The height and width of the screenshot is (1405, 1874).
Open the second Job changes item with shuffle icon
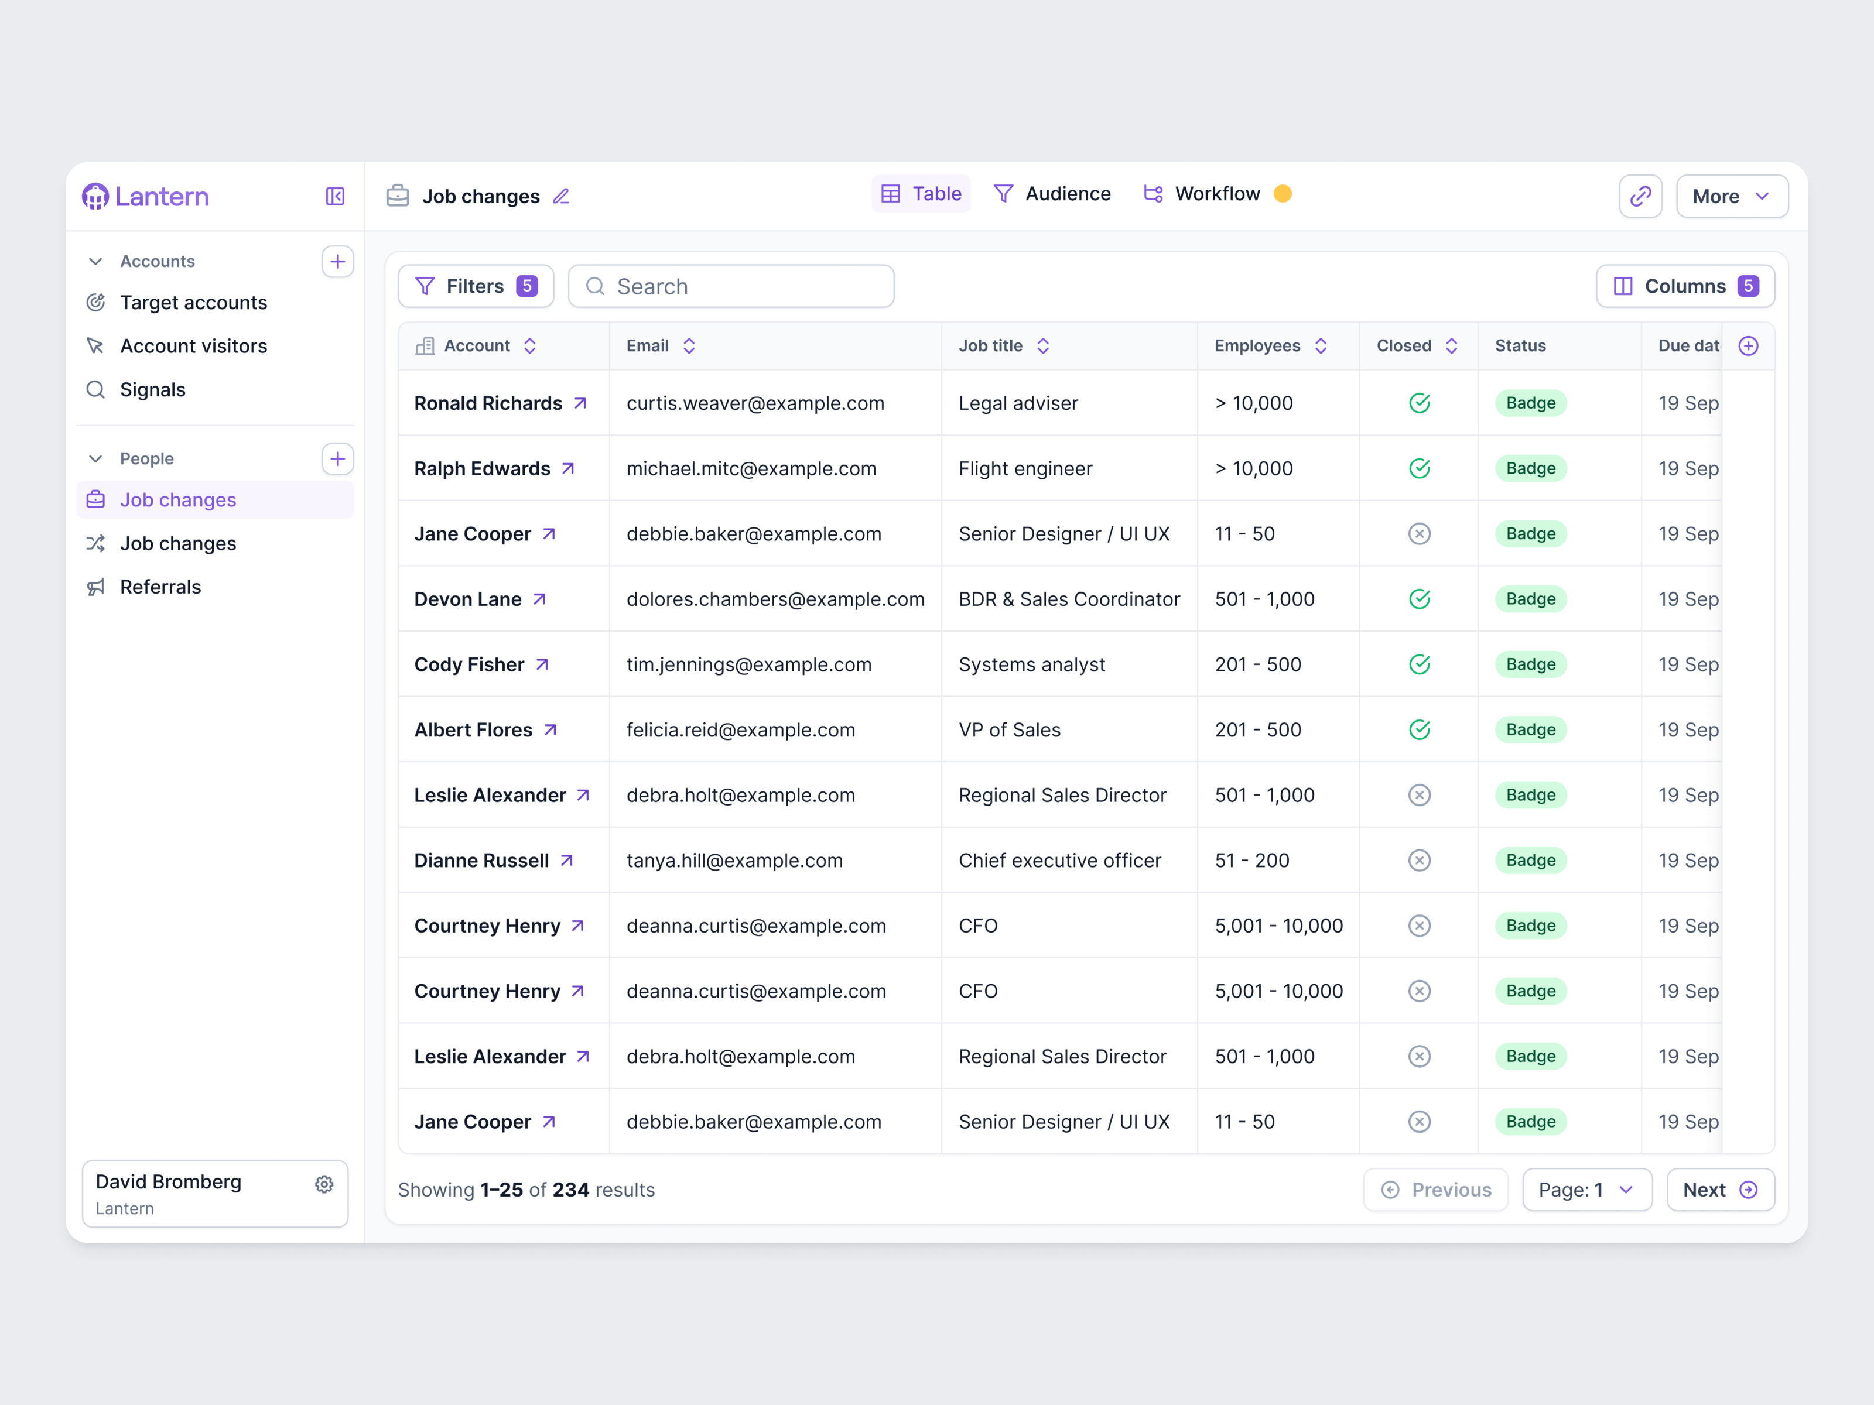click(x=215, y=544)
